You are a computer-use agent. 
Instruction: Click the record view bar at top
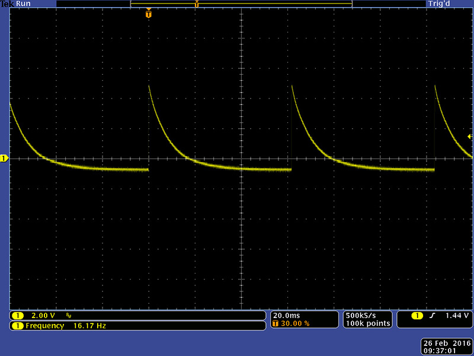241,4
